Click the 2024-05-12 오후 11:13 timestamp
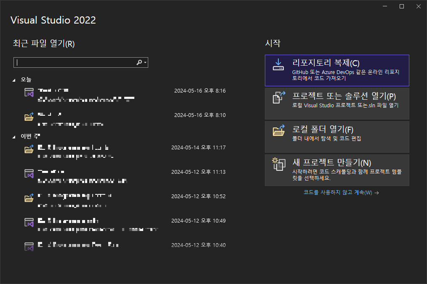Image resolution: width=427 pixels, height=284 pixels. [198, 172]
